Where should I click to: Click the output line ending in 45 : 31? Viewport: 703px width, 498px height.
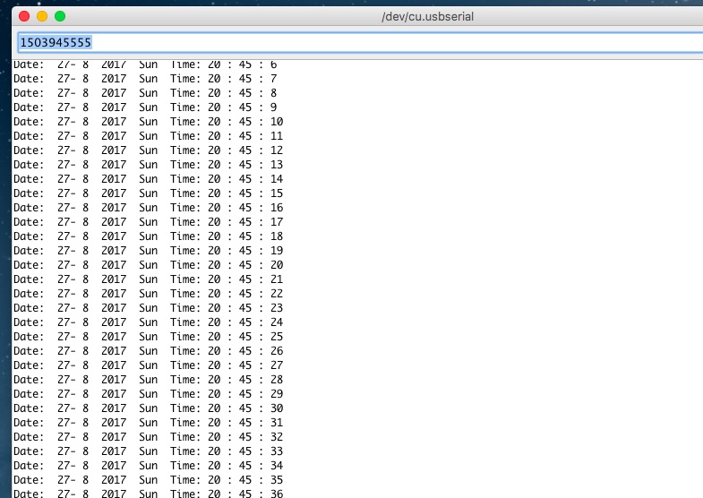tap(149, 423)
